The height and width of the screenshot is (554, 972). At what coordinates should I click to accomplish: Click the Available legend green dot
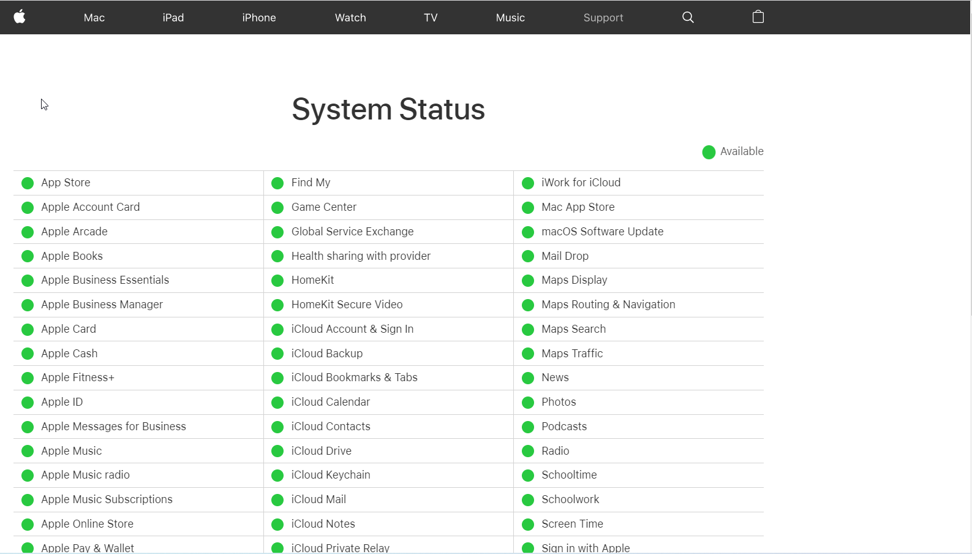point(709,152)
